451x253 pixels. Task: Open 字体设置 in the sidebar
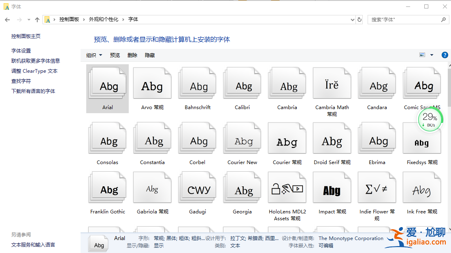tap(21, 51)
